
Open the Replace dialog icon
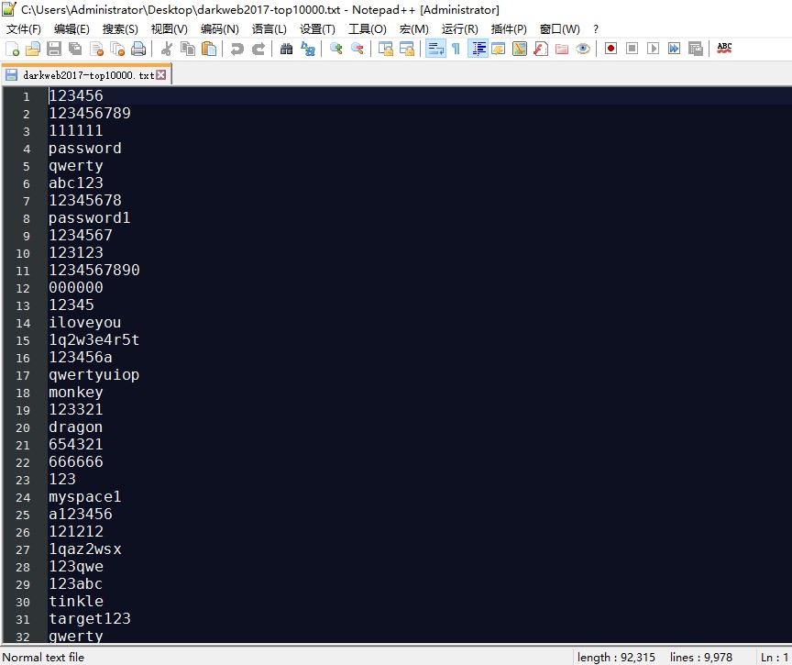pyautogui.click(x=308, y=49)
